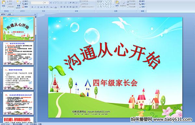Image resolution: width=195 pixels, height=125 pixels.
Task: Click Convert to SmartArt button
Action: point(88,7)
